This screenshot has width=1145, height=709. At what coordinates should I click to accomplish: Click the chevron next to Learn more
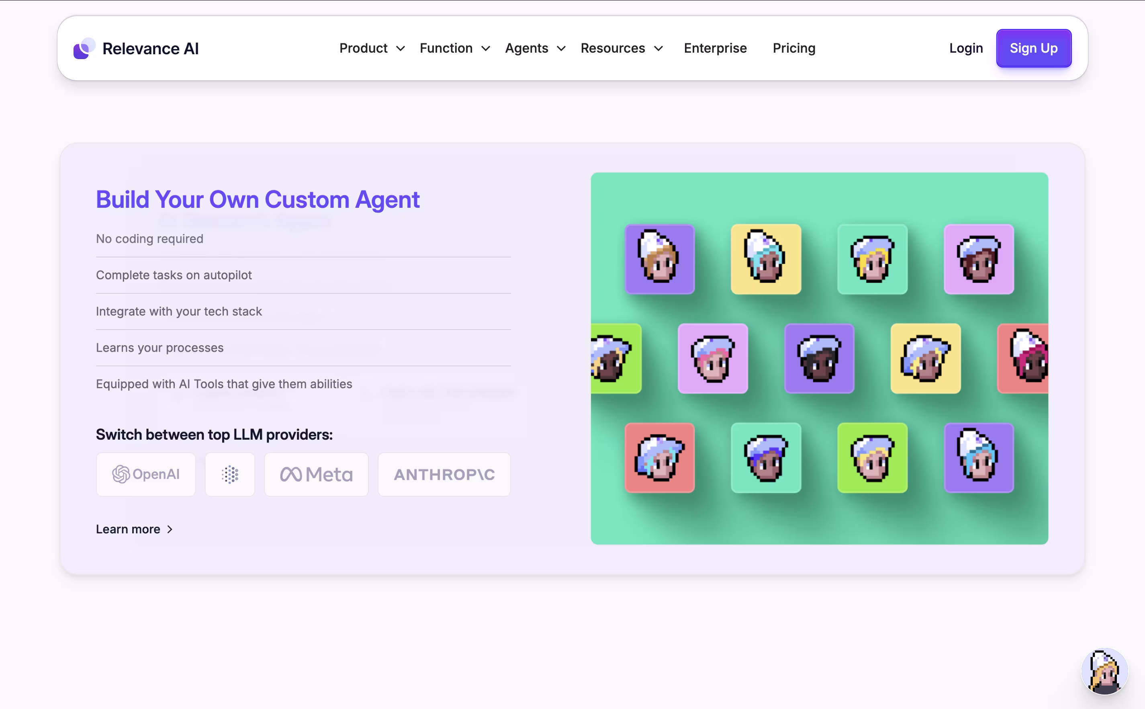170,529
